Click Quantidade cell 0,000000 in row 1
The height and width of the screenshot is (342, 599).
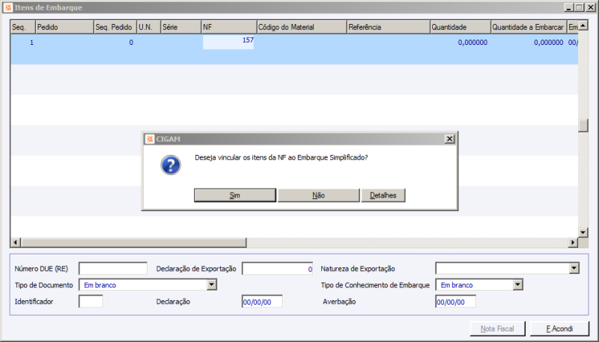pos(460,43)
